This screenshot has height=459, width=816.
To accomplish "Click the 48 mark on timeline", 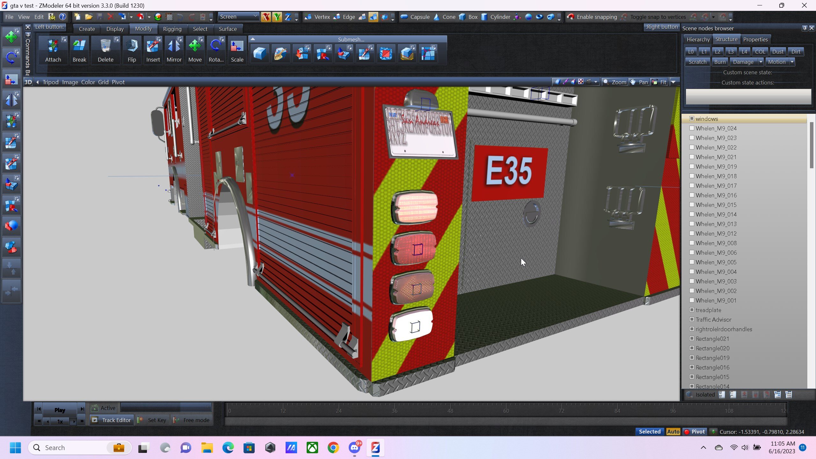I will click(450, 411).
